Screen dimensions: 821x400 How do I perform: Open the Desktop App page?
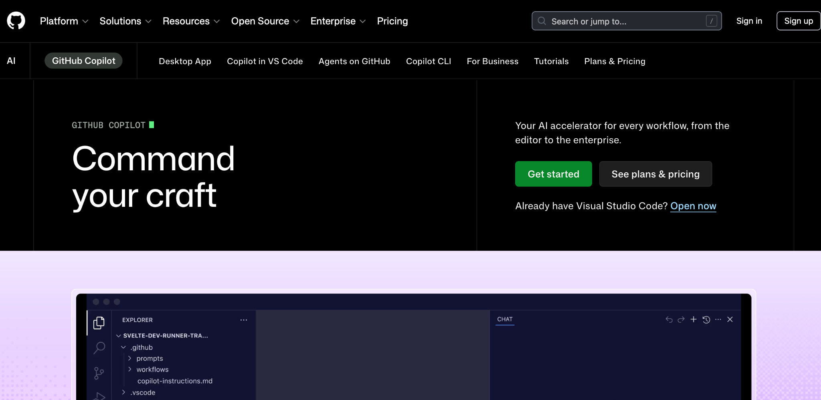(x=185, y=61)
